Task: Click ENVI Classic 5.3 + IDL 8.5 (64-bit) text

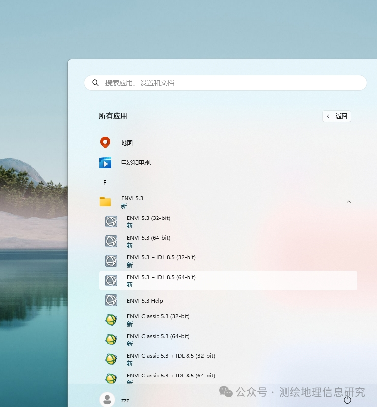Action: pyautogui.click(x=171, y=376)
